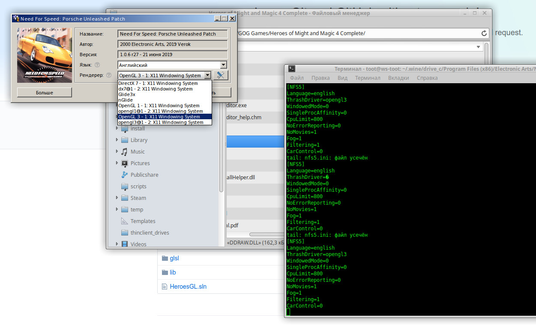Viewport: 536px width, 332px height.
Task: Click the Templates icon in sidebar
Action: coord(124,221)
